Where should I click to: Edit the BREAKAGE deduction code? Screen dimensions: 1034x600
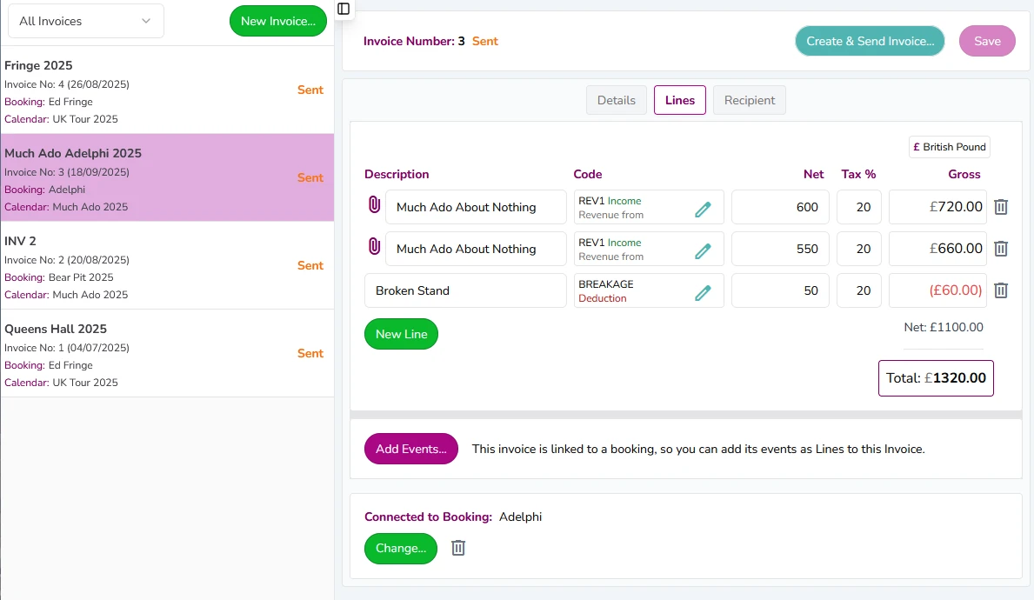(x=703, y=290)
